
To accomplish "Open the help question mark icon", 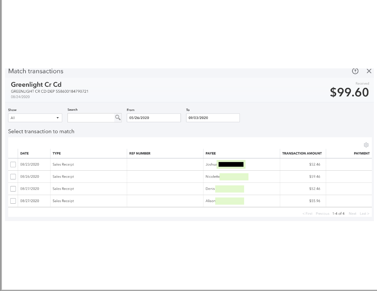I will (355, 71).
